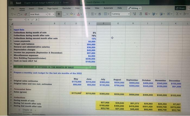
Task: Switch to the Home ribbon tab
Action: 22,9
